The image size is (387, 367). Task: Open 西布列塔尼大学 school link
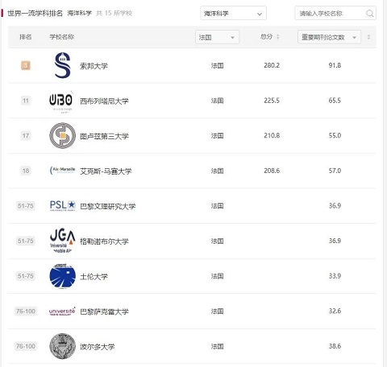[x=104, y=101]
